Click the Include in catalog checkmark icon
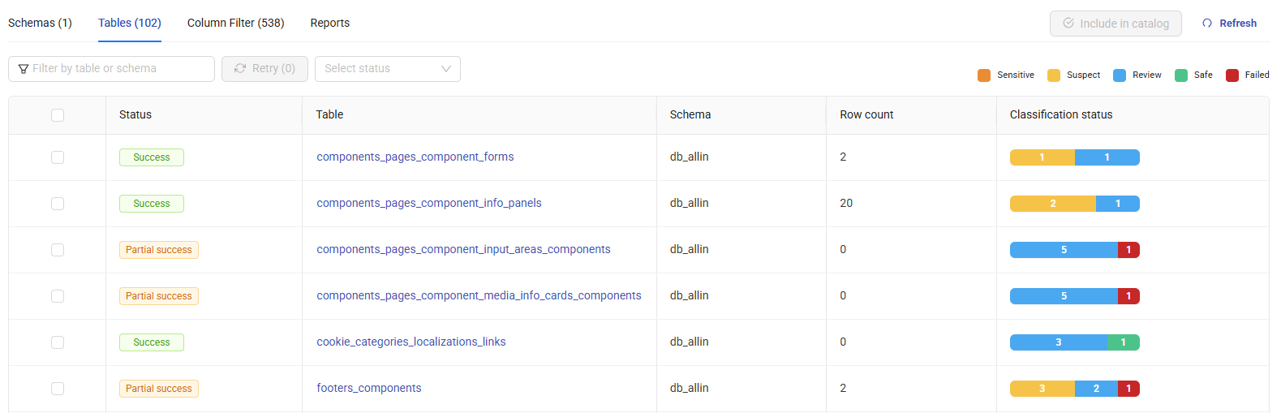The image size is (1281, 413). pyautogui.click(x=1068, y=24)
